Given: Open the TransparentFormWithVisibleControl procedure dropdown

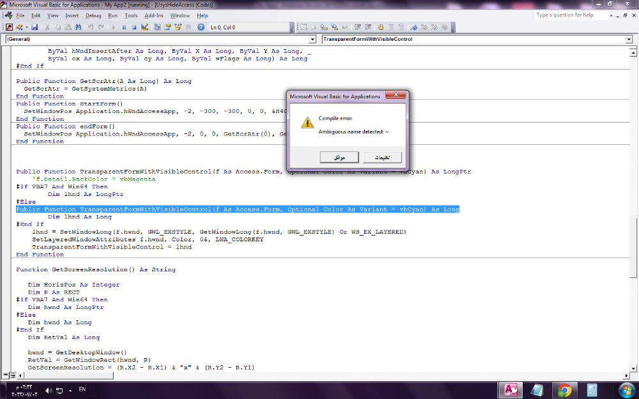Looking at the screenshot, I should point(629,40).
